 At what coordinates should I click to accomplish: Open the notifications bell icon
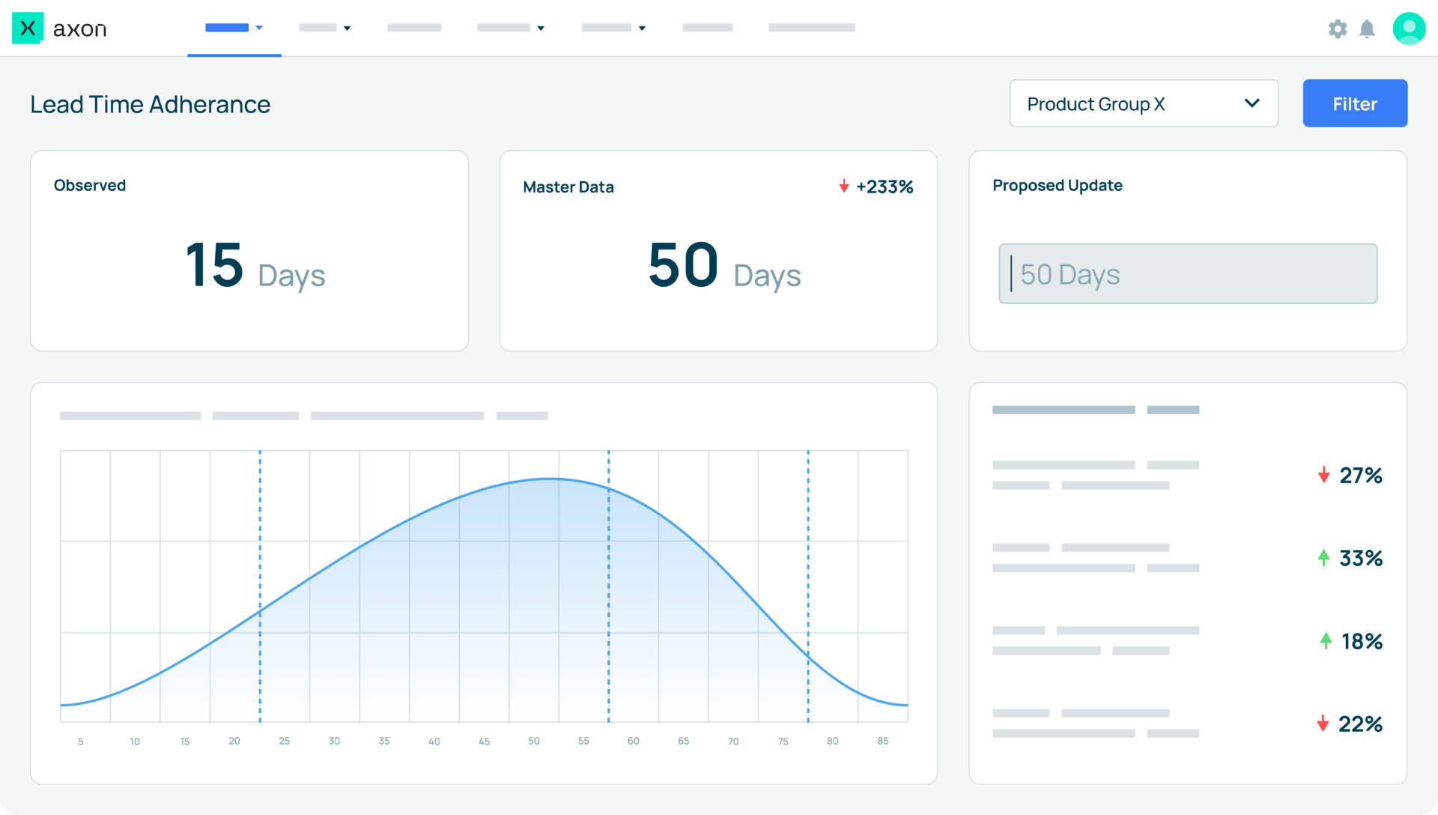(1367, 28)
